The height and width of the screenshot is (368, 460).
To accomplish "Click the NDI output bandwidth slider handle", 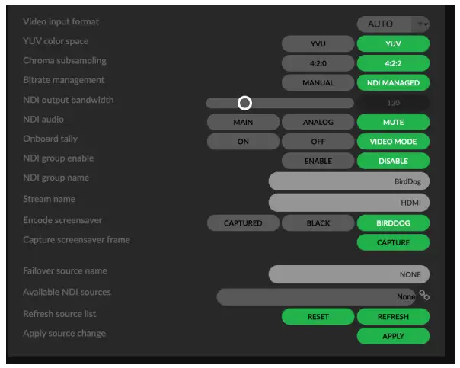I will [244, 103].
